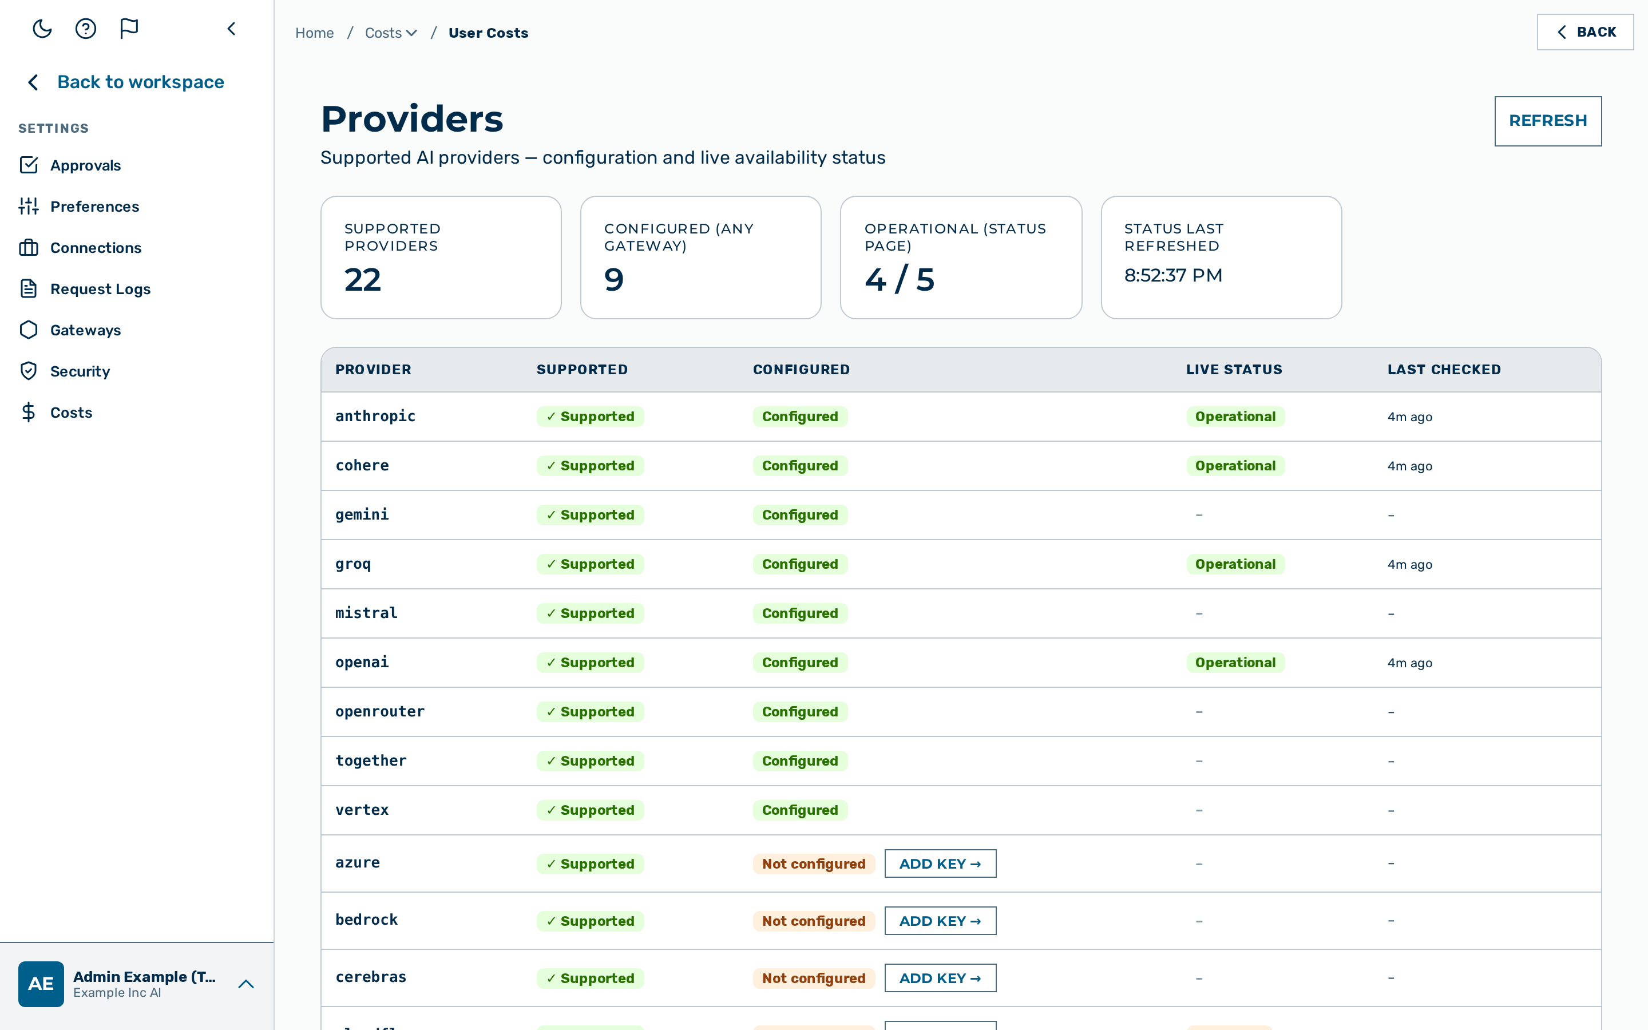Click the Connections briefcase icon

point(29,247)
